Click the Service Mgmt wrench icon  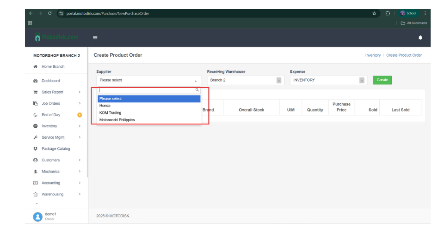pyautogui.click(x=36, y=137)
